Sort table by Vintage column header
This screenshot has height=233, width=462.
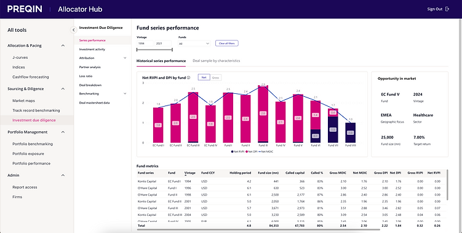[189, 173]
